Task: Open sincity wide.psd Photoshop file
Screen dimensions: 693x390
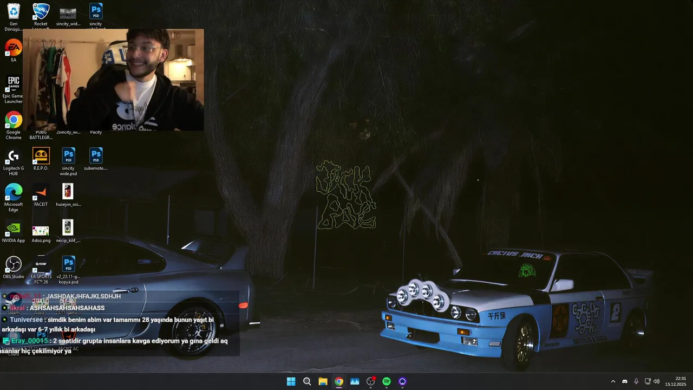Action: [68, 161]
